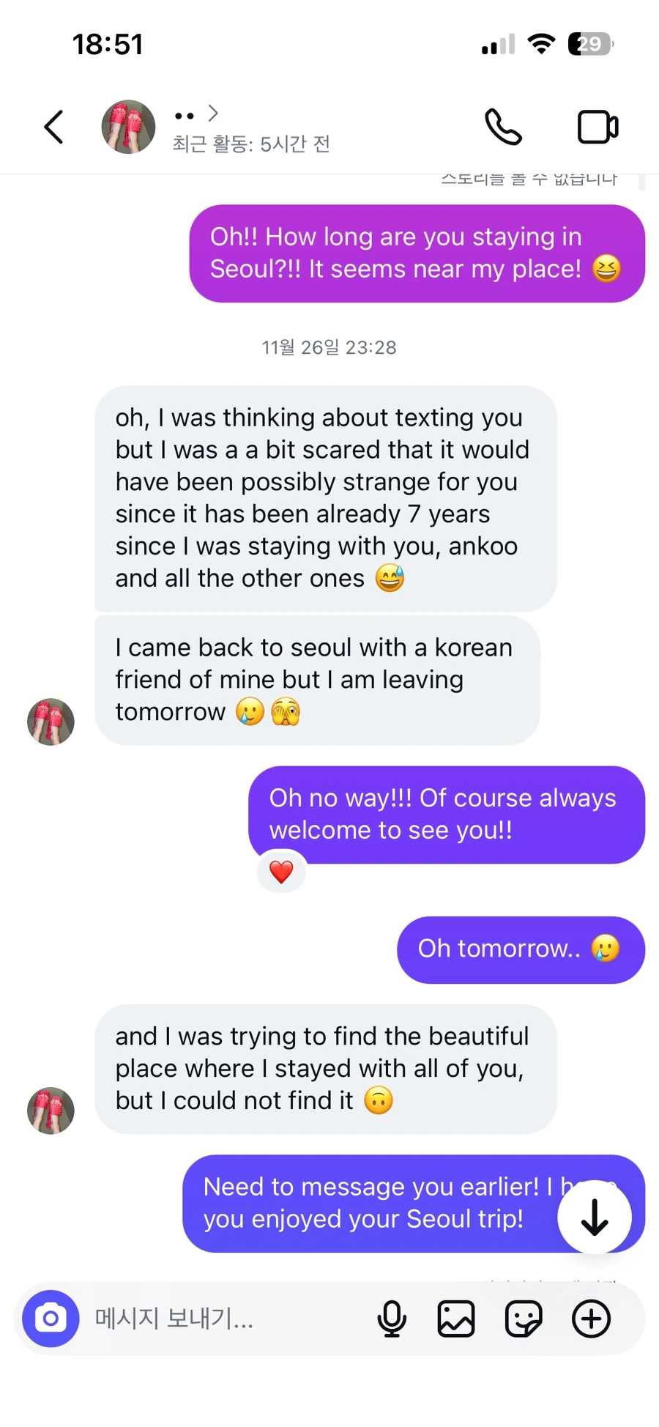Select the 'Oh tomorrow..' message bubble
The width and height of the screenshot is (659, 1427).
(x=521, y=949)
